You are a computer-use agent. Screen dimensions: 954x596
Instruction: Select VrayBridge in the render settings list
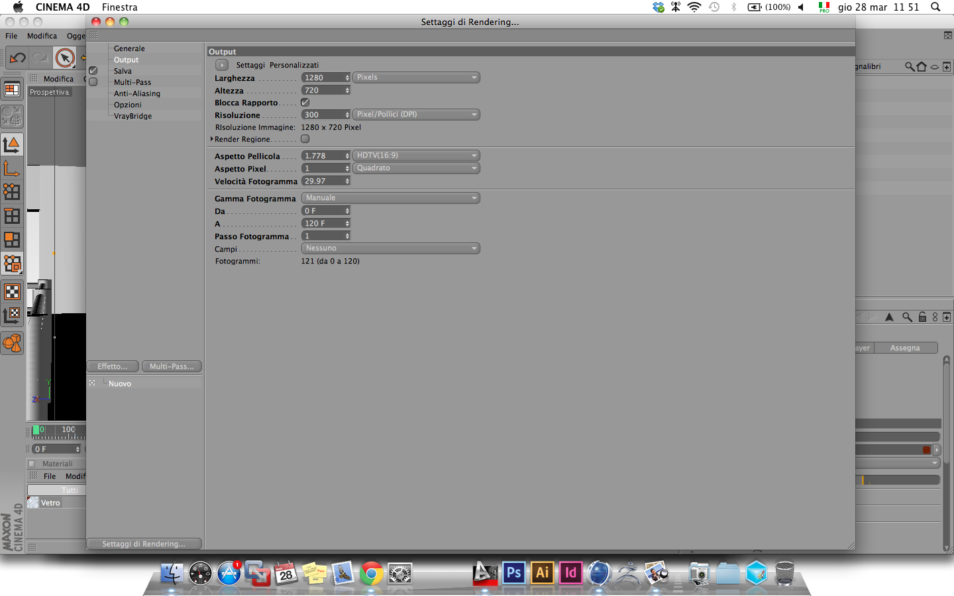[x=132, y=116]
